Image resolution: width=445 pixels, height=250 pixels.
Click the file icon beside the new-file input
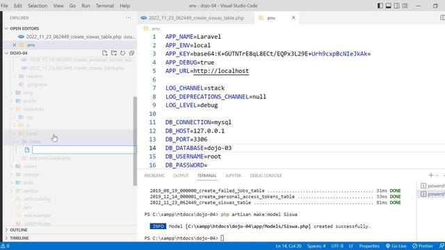click(x=27, y=150)
